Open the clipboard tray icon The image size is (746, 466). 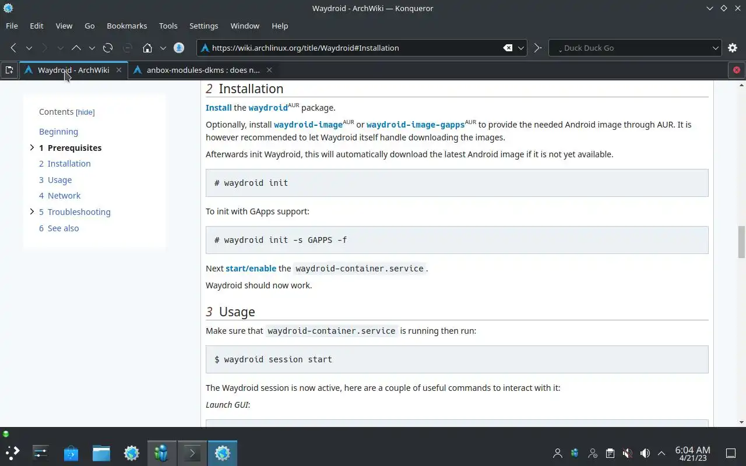click(x=610, y=453)
